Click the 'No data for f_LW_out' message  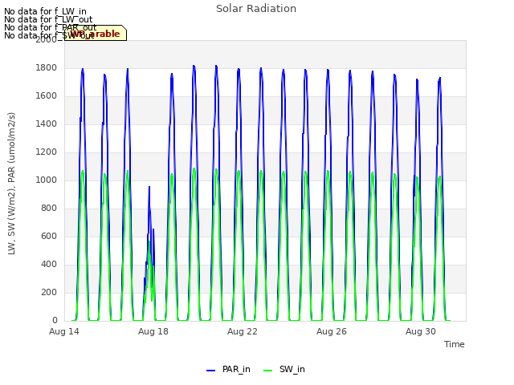[x=48, y=19]
